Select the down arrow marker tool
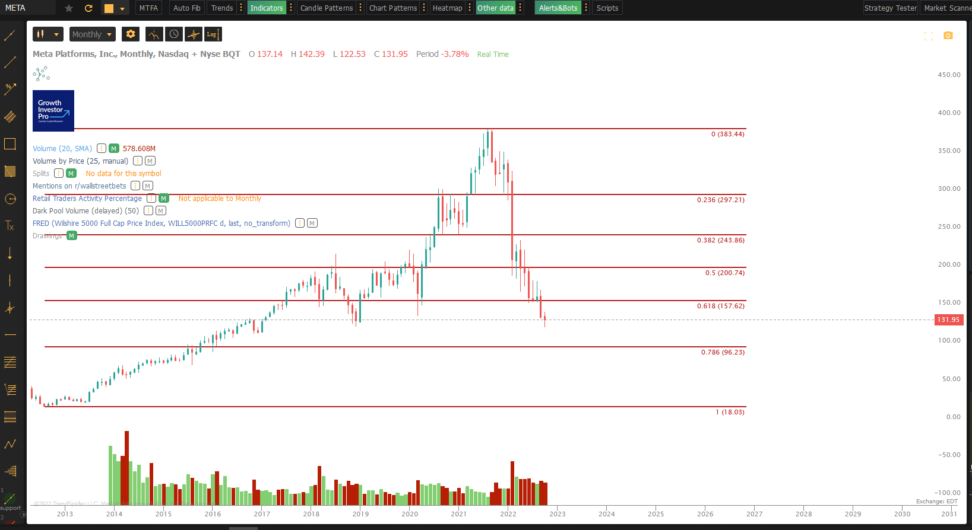The height and width of the screenshot is (530, 972). 10,253
